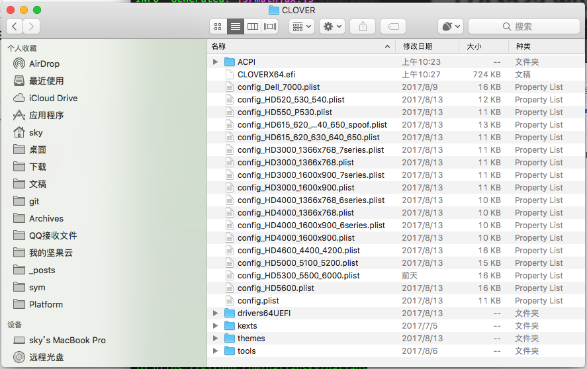Sort by Kind (种类) column
This screenshot has width=587, height=369.
tap(523, 46)
